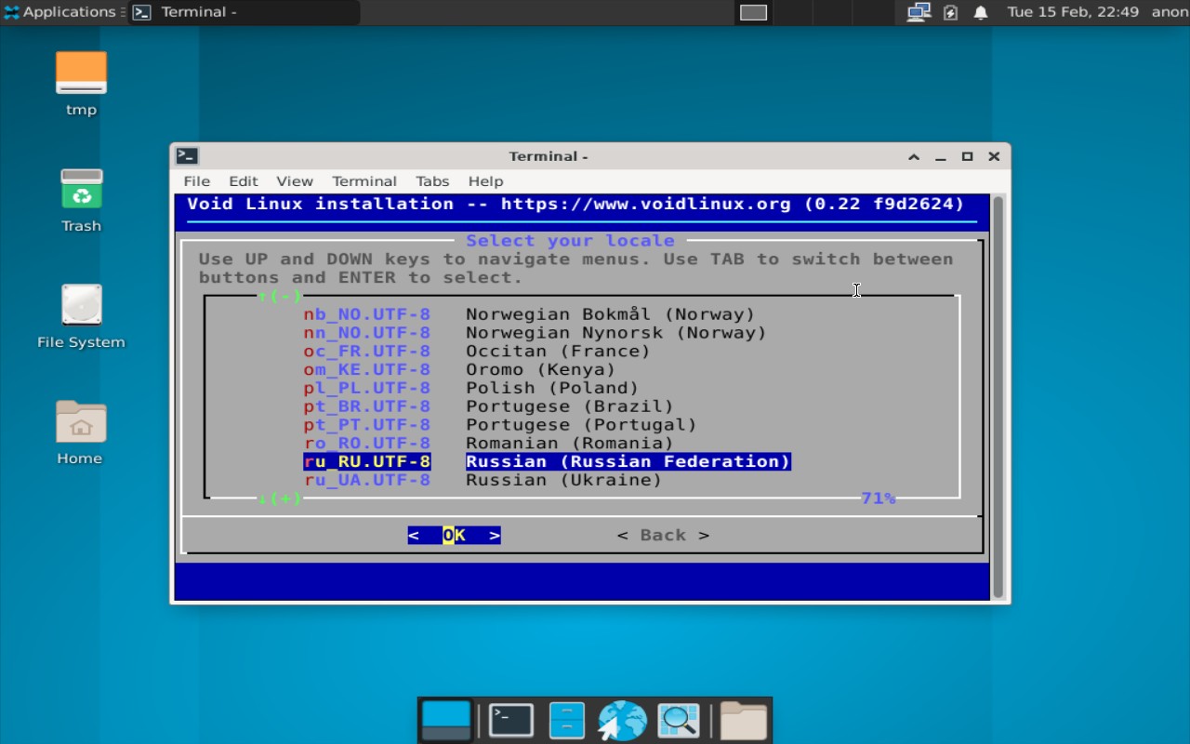Open Application Finder magnifier in dock
The width and height of the screenshot is (1190, 744).
(x=679, y=721)
